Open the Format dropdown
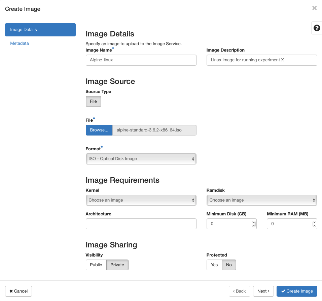322x301 pixels. click(141, 159)
